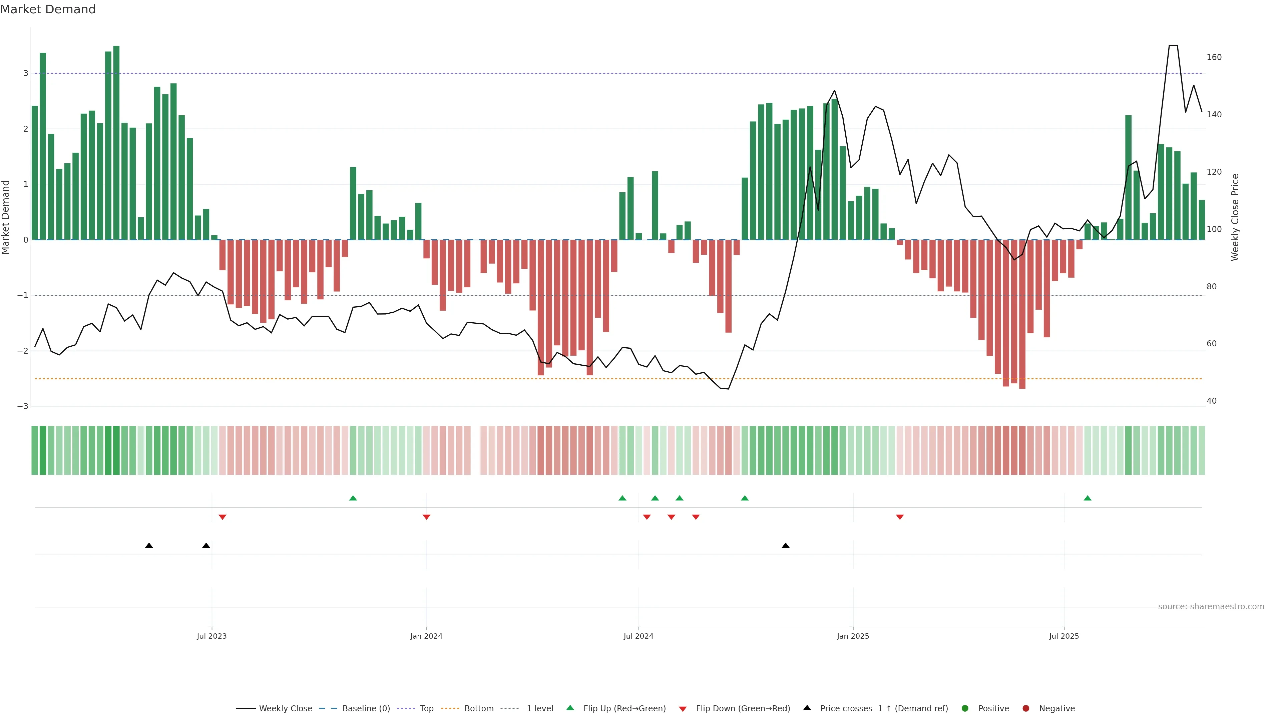Click the red Flip Down triangle legend icon
Screen dimensions: 1281x720
click(683, 709)
